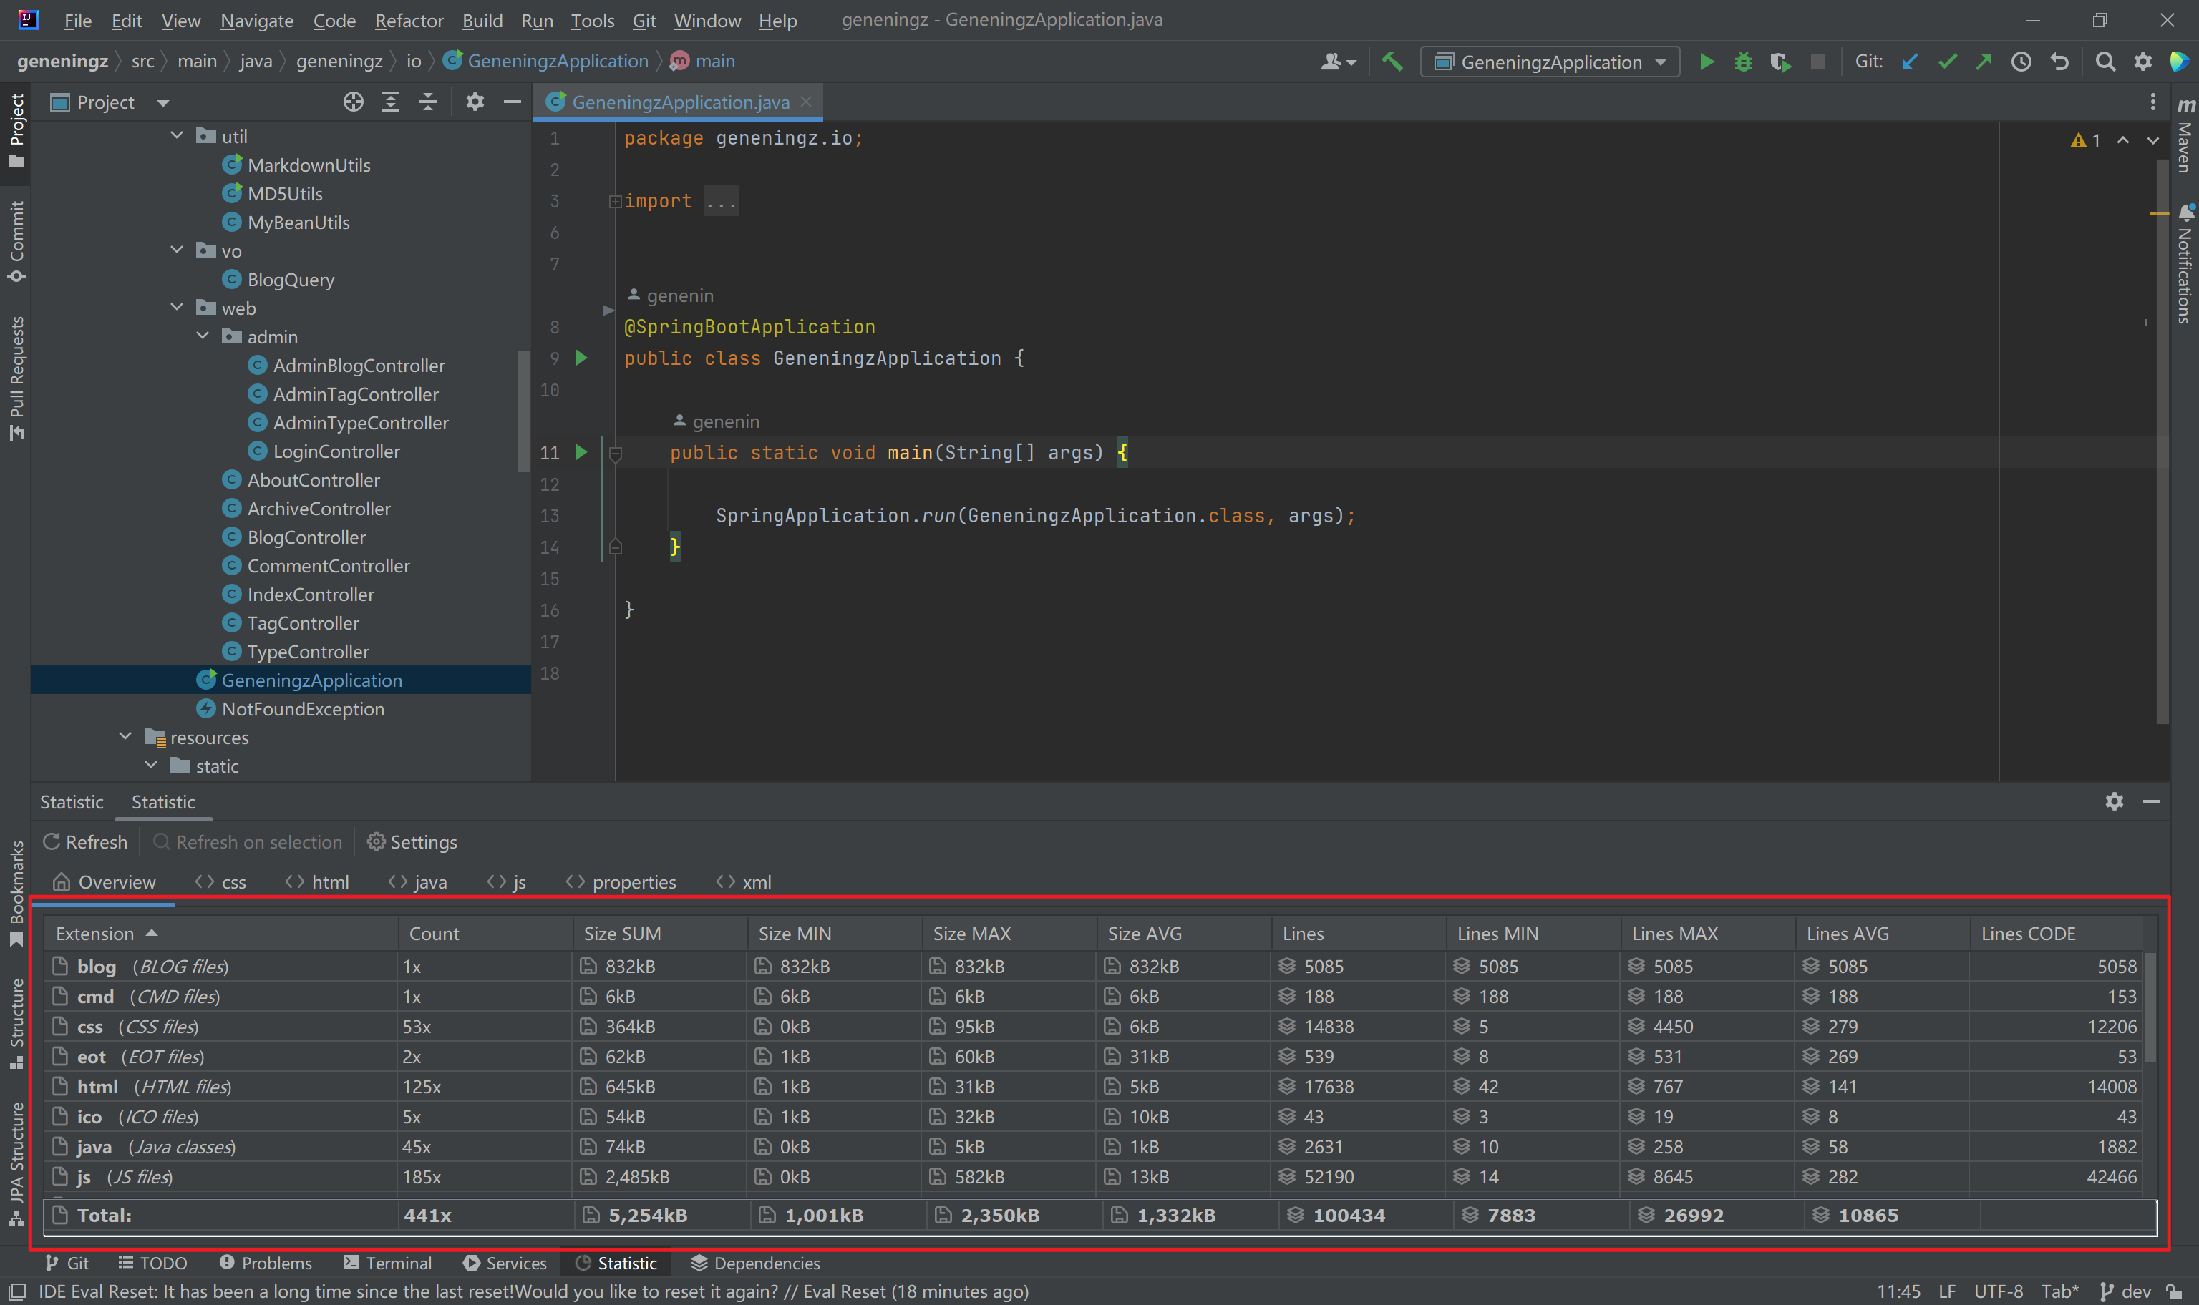
Task: Collapse all nodes in the Project tree
Action: (427, 101)
